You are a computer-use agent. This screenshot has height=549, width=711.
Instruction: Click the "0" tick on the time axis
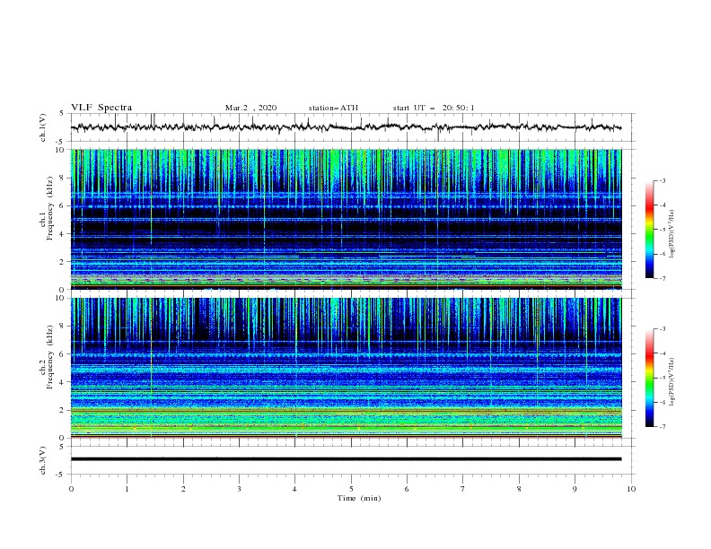click(71, 489)
